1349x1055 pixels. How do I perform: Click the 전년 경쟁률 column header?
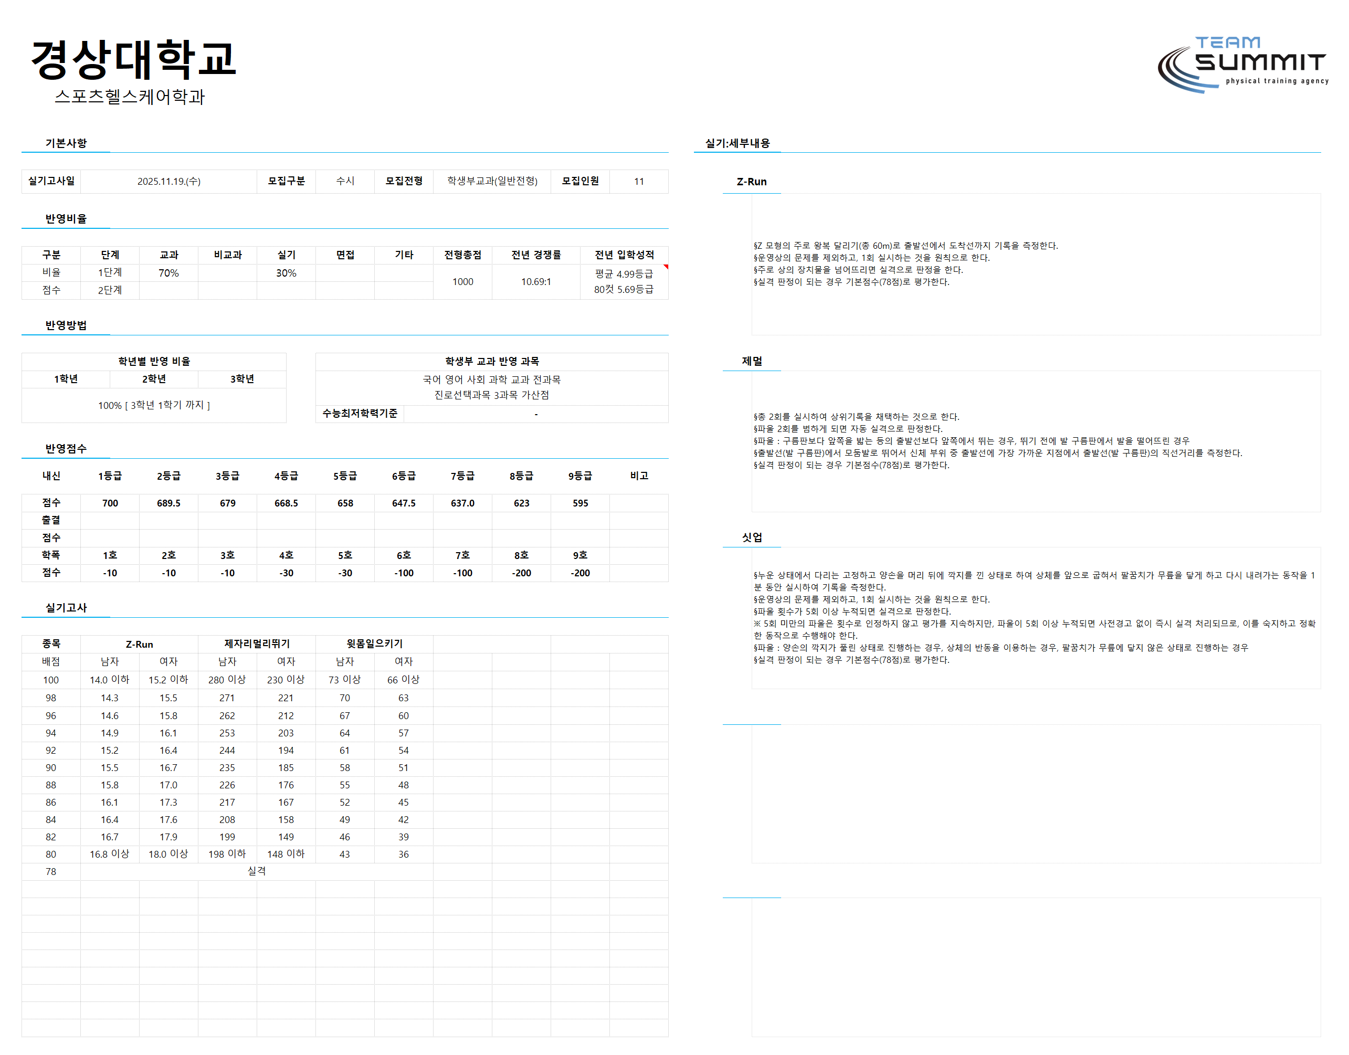click(x=536, y=255)
